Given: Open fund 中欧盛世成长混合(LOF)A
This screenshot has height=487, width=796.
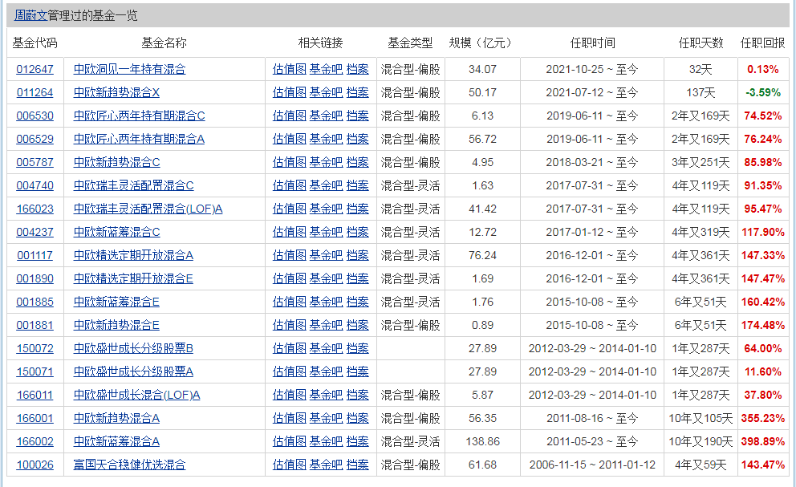Looking at the screenshot, I should [x=136, y=396].
